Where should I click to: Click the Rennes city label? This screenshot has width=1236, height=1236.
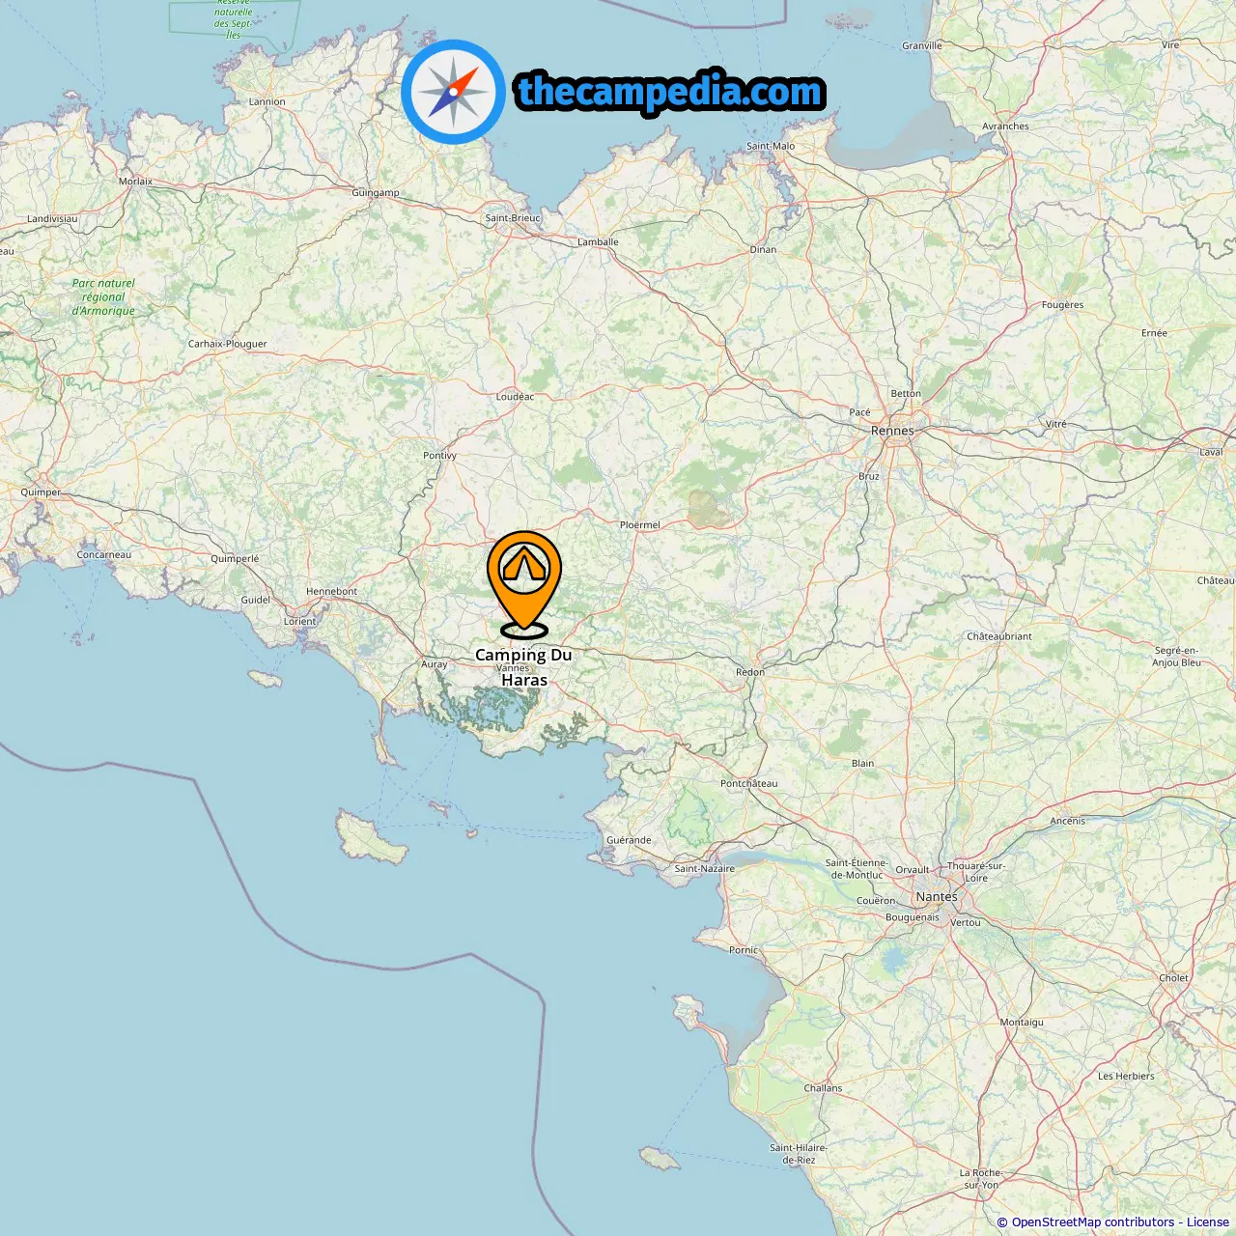pyautogui.click(x=892, y=431)
